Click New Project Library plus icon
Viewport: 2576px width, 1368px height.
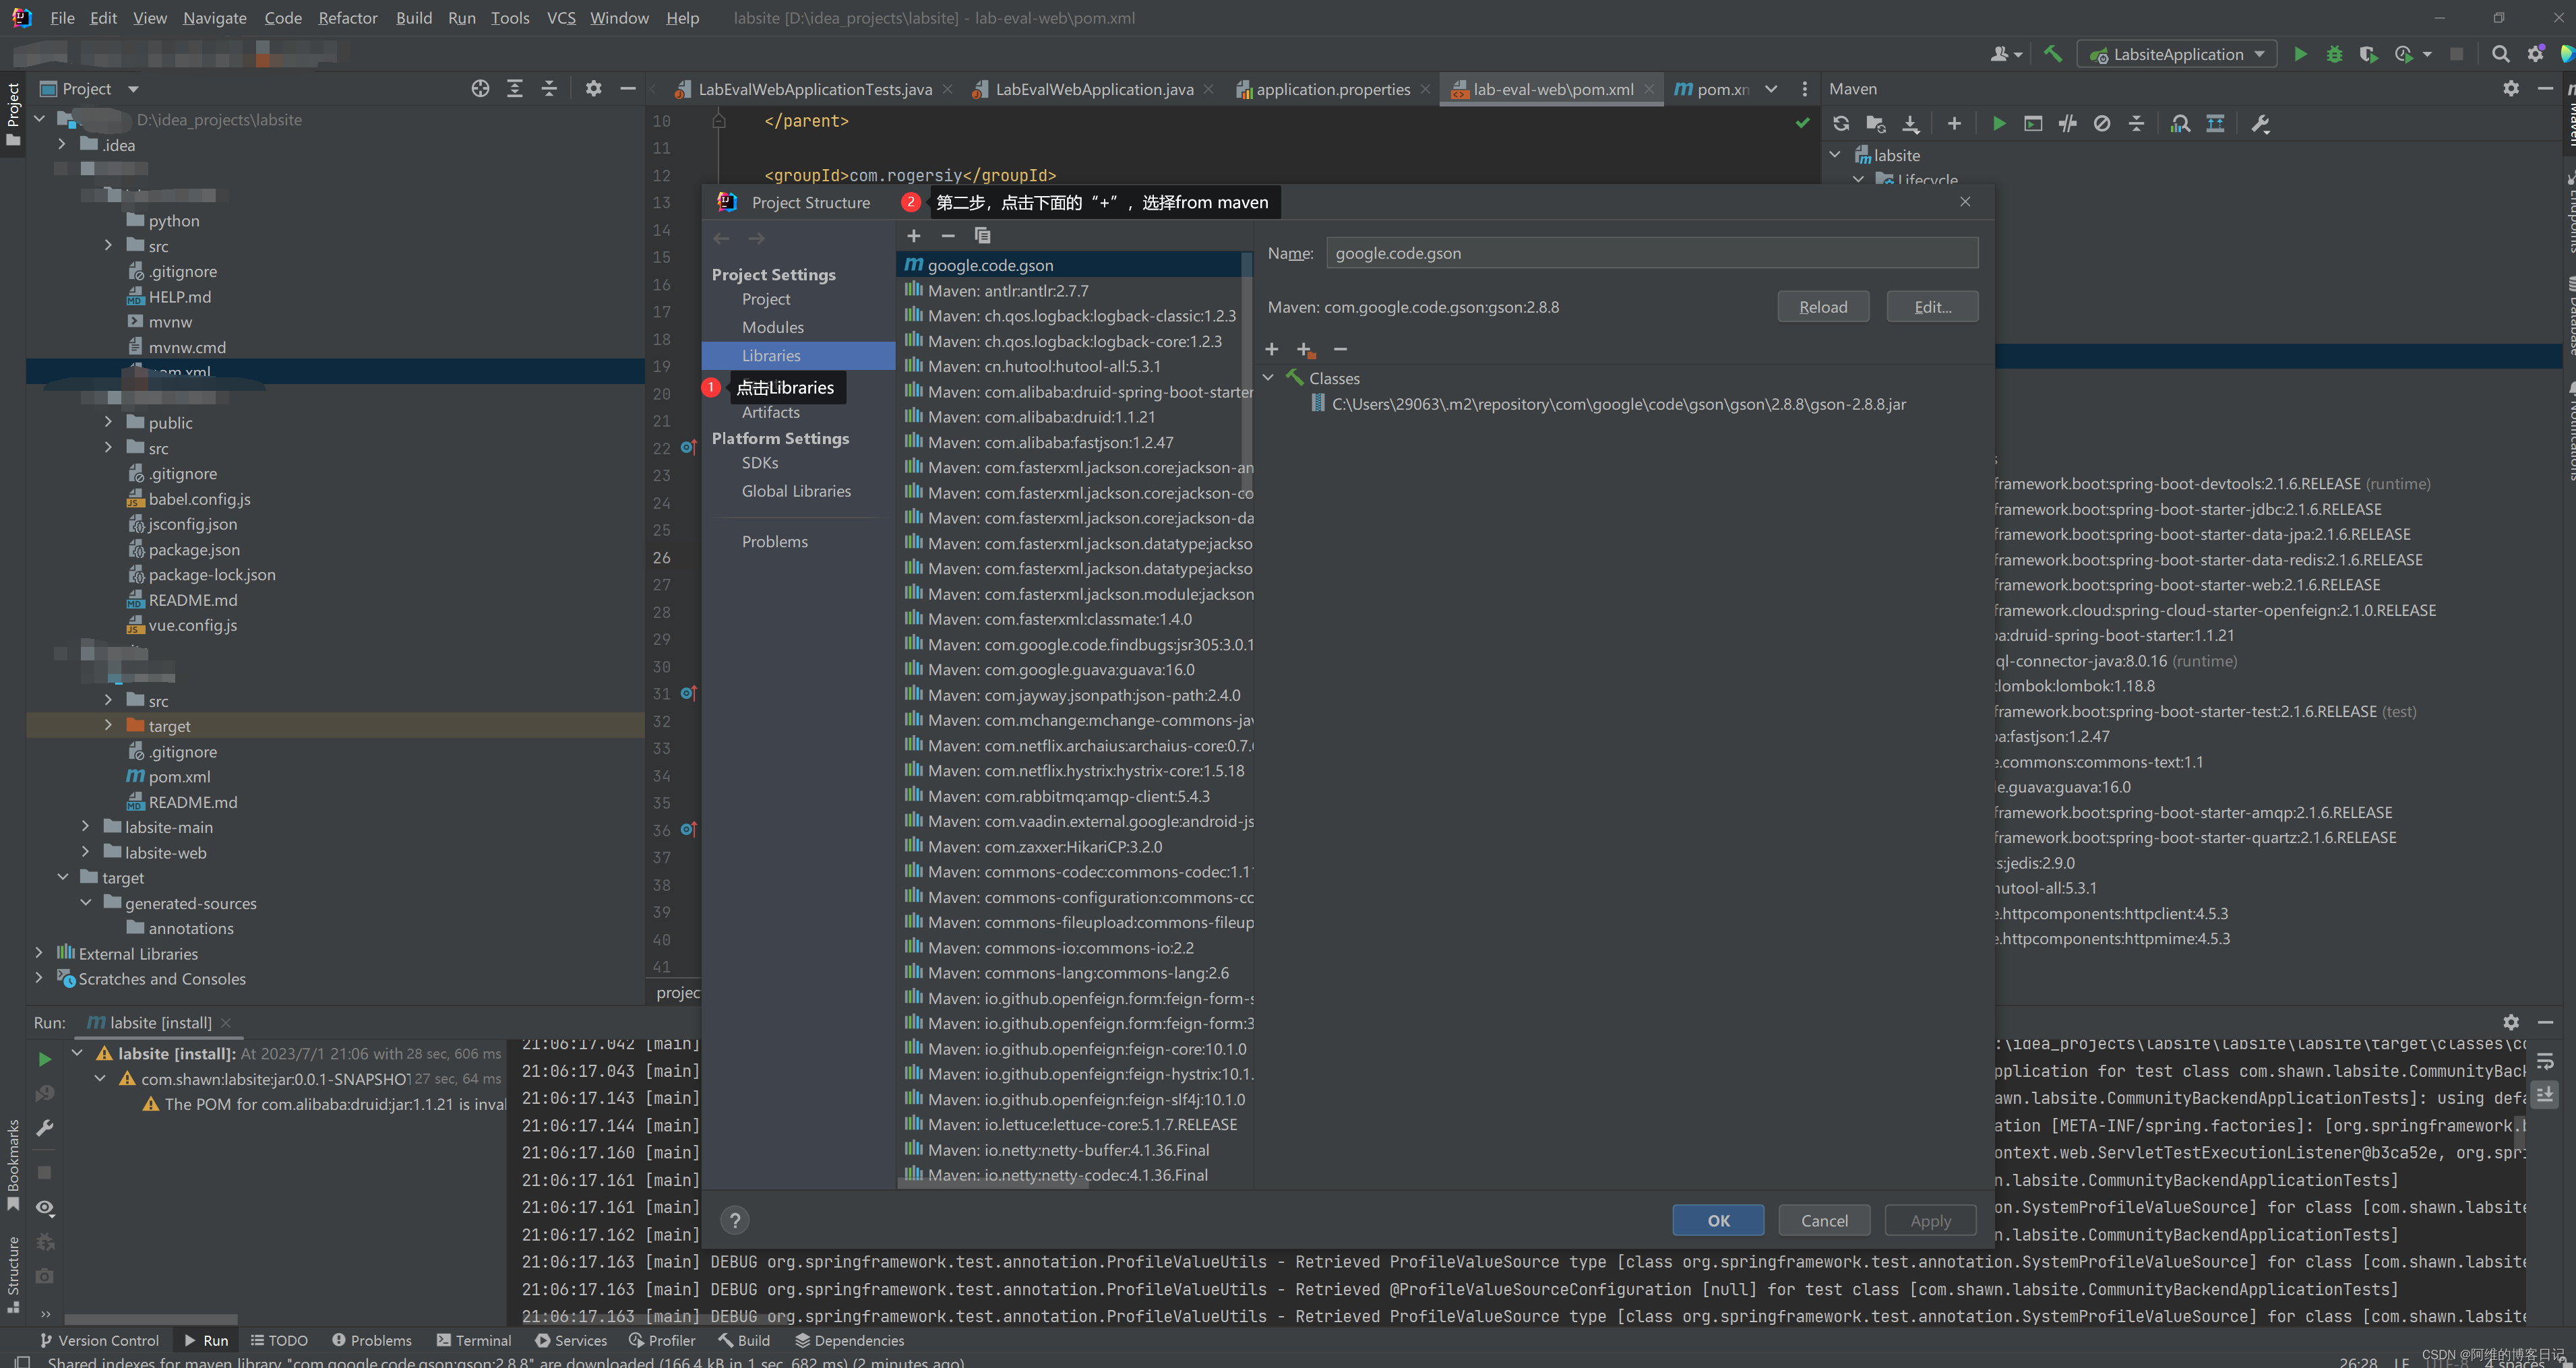(913, 236)
